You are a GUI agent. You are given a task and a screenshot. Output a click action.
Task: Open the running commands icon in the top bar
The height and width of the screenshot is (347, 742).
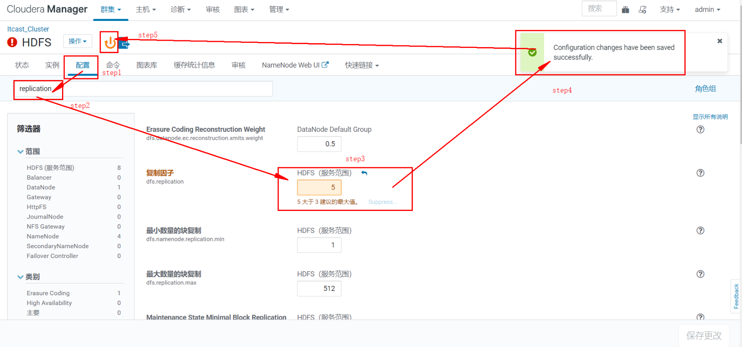643,9
